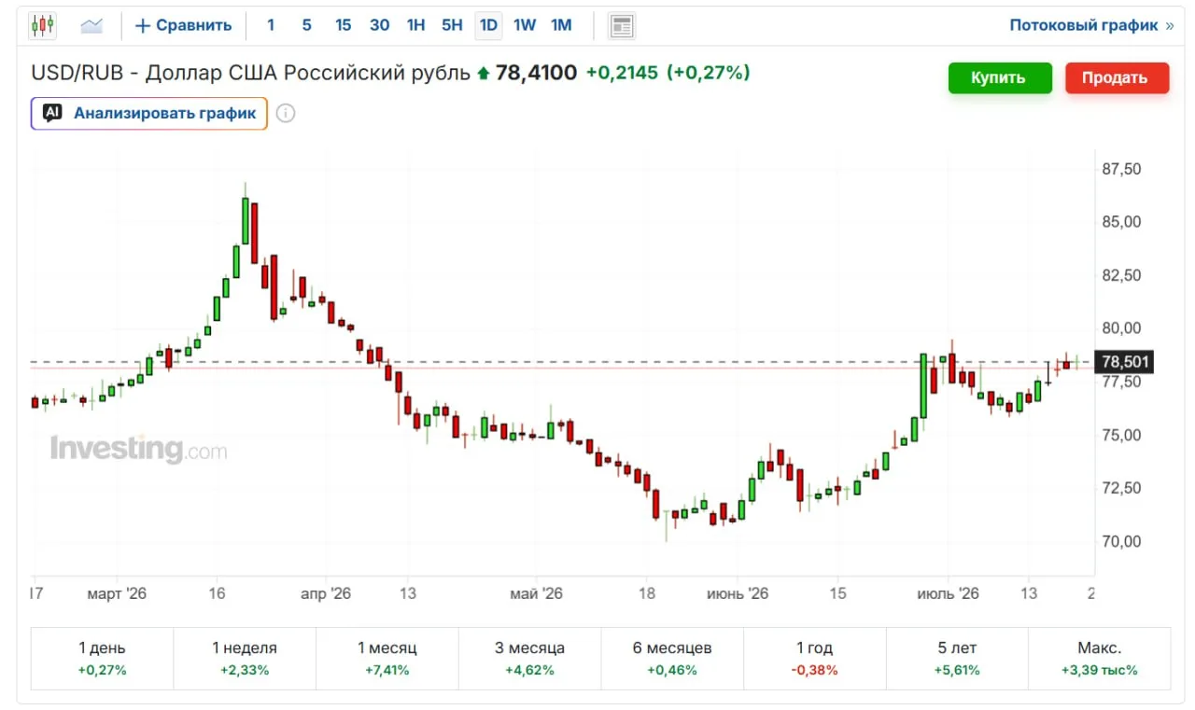Select the 1D timeframe interval

(x=488, y=25)
